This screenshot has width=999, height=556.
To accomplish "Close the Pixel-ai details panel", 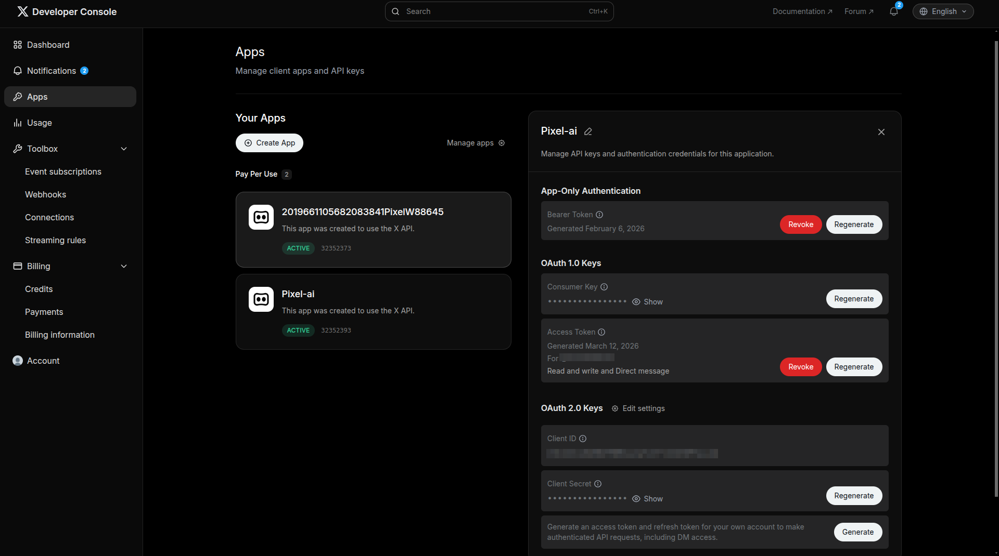I will click(x=881, y=132).
